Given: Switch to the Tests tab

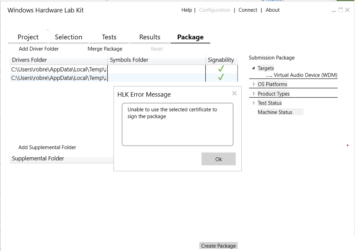Looking at the screenshot, I should (109, 37).
